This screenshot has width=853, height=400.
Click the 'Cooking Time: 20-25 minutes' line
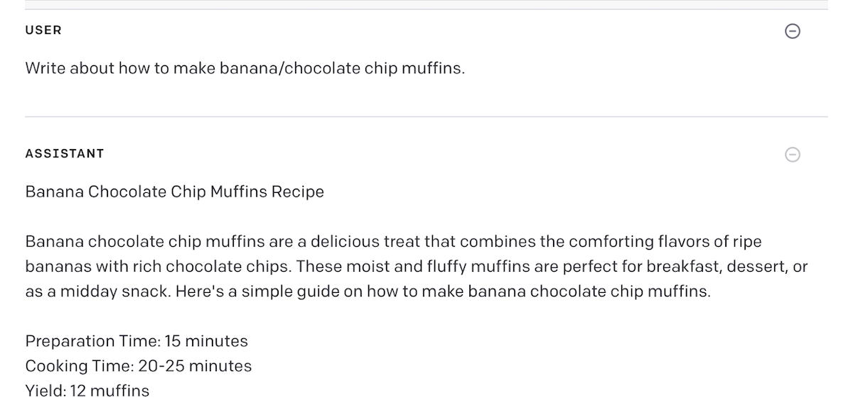pyautogui.click(x=138, y=366)
